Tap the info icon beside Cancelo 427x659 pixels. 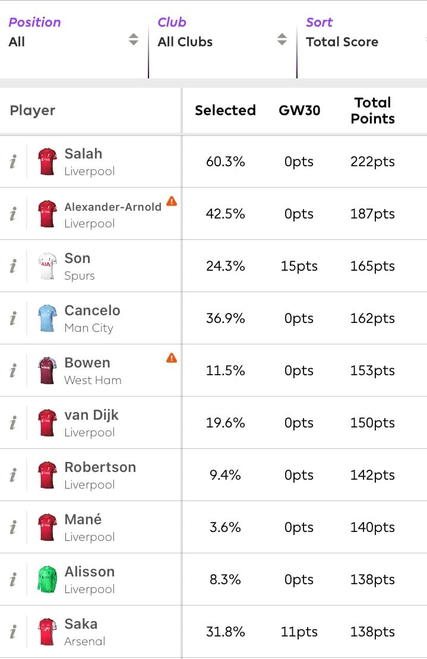[13, 318]
